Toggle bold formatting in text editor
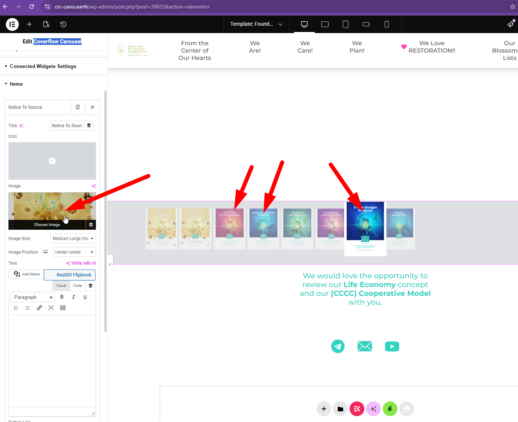Screen dimensions: 518x422 62,297
